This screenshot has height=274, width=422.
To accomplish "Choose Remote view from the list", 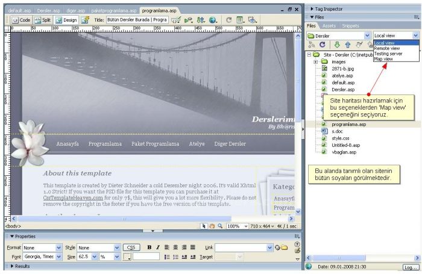I will click(x=387, y=48).
